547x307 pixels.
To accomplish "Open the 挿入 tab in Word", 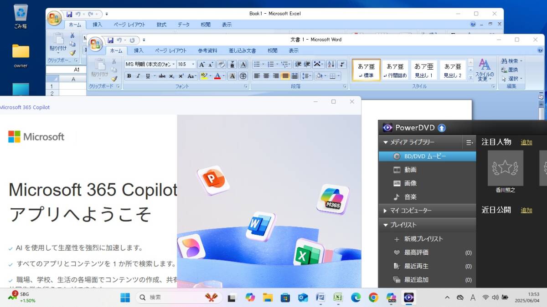I will pos(139,50).
